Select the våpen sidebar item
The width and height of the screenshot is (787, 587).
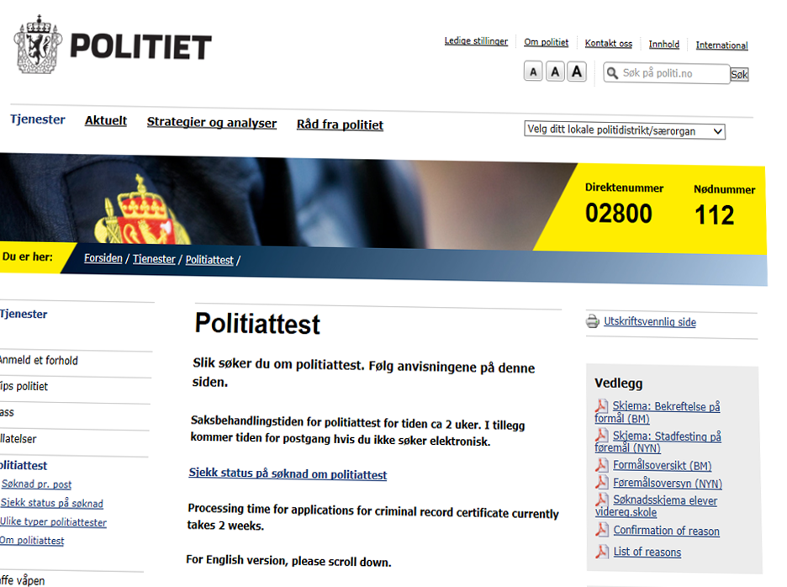(22, 580)
